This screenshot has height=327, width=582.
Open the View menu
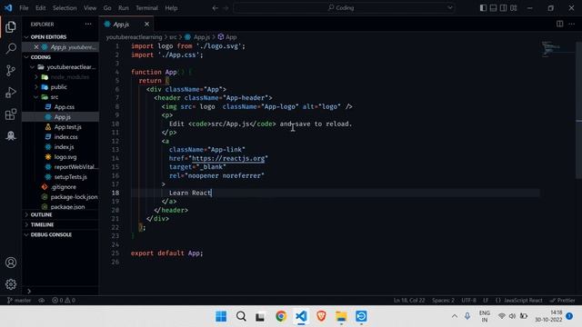[x=90, y=8]
